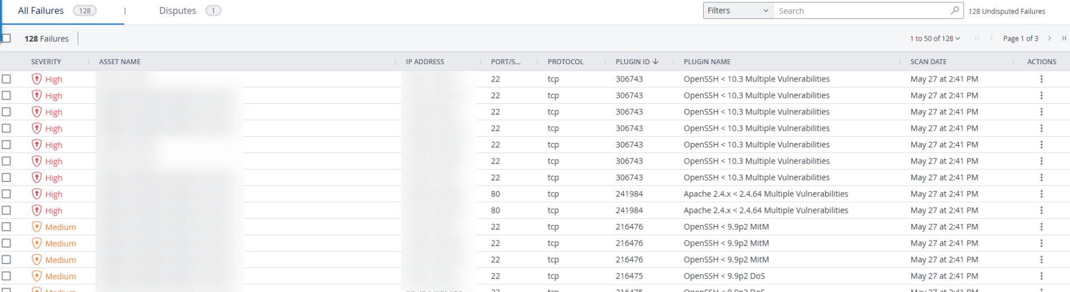Tick checkbox of first Medium severity row
This screenshot has height=292, width=1070.
(6, 227)
